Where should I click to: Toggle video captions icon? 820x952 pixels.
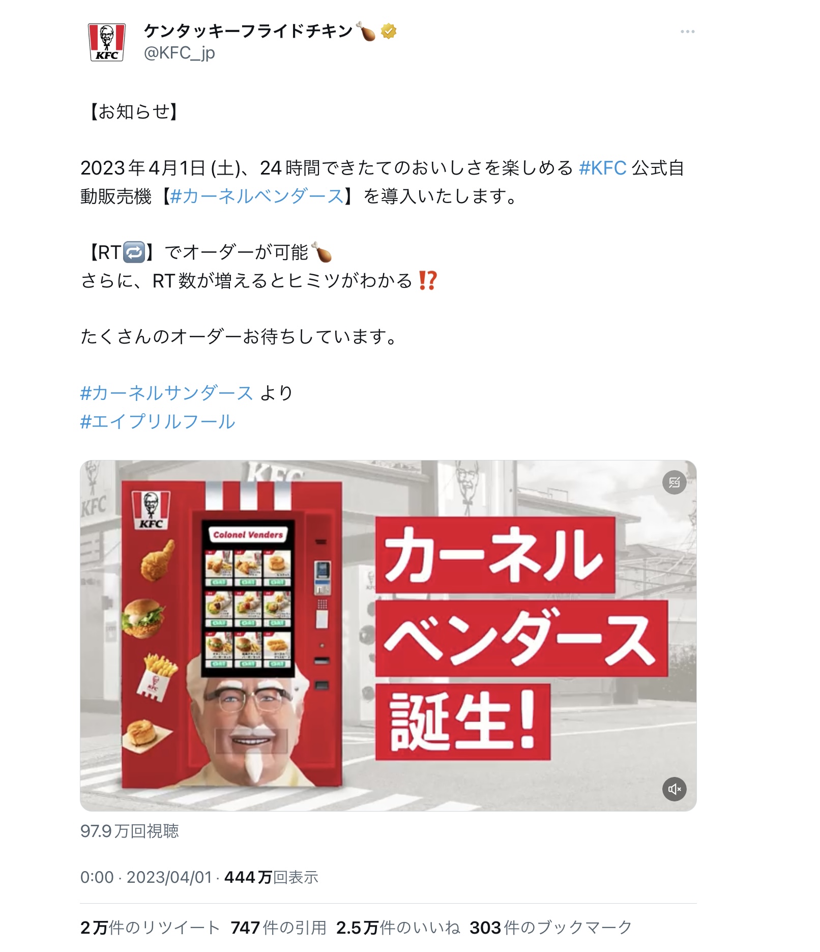pos(675,482)
